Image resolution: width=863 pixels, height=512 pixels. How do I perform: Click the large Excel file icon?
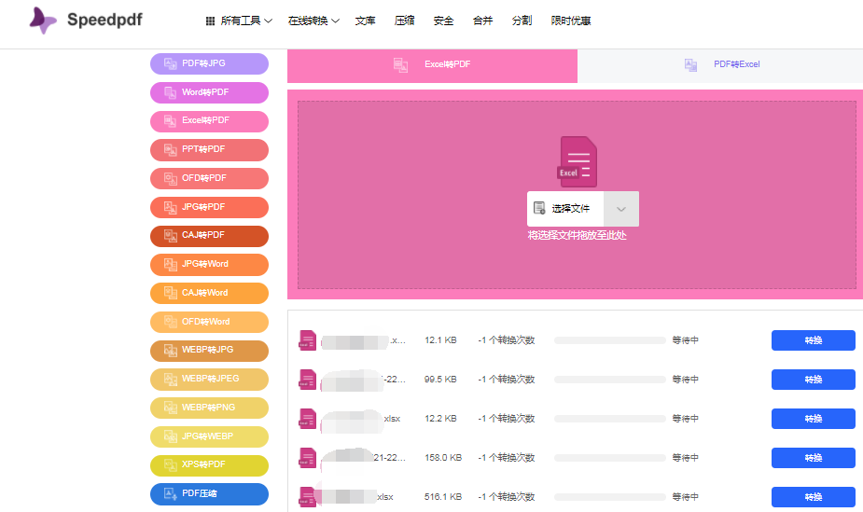click(x=578, y=161)
